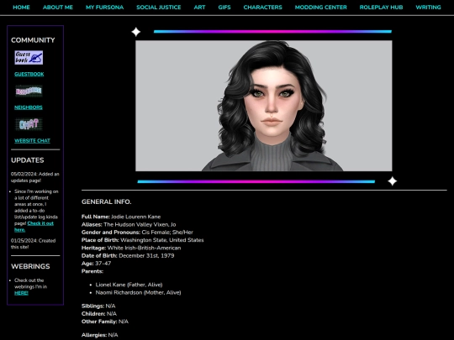Click the Neighbors badge image
This screenshot has height=340, width=454.
coord(29,91)
